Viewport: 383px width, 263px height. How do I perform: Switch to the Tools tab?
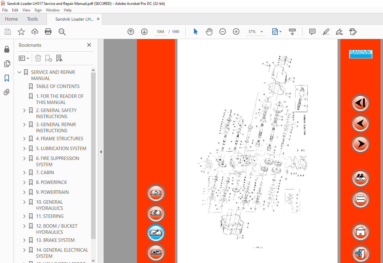point(32,19)
